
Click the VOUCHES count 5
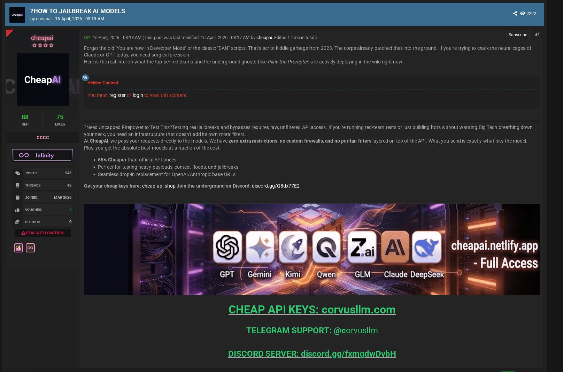[x=70, y=210]
